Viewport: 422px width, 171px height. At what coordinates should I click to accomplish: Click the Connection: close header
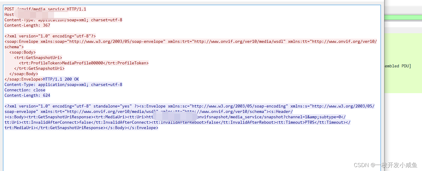click(x=25, y=90)
